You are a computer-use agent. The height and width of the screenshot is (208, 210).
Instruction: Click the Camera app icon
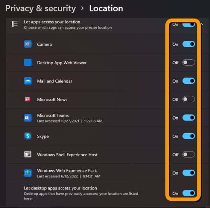click(28, 44)
